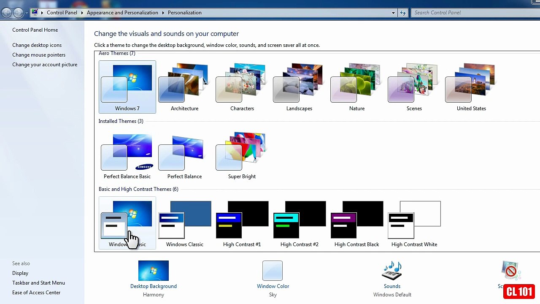Screen dimensions: 540x304
Task: Expand the arrow after Control Panel breadcrumb
Action: click(82, 13)
